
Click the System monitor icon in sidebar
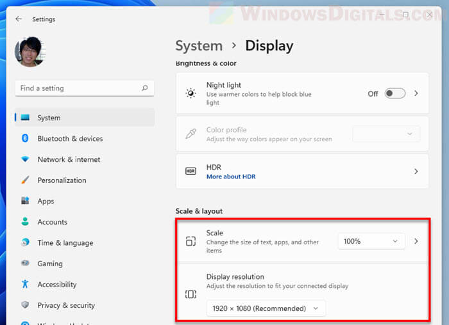pyautogui.click(x=25, y=117)
